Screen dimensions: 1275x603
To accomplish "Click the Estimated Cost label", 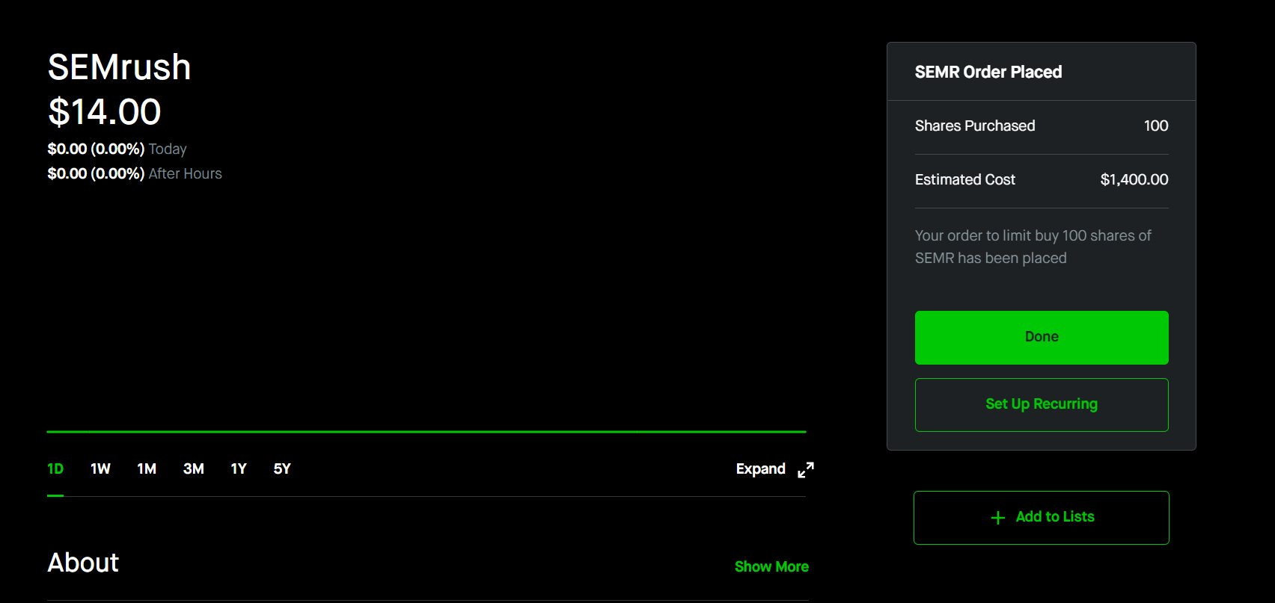I will coord(965,179).
